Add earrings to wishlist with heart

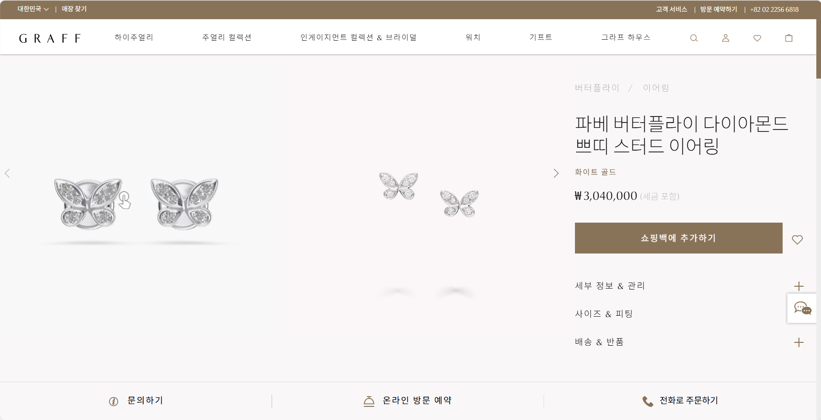tap(797, 239)
